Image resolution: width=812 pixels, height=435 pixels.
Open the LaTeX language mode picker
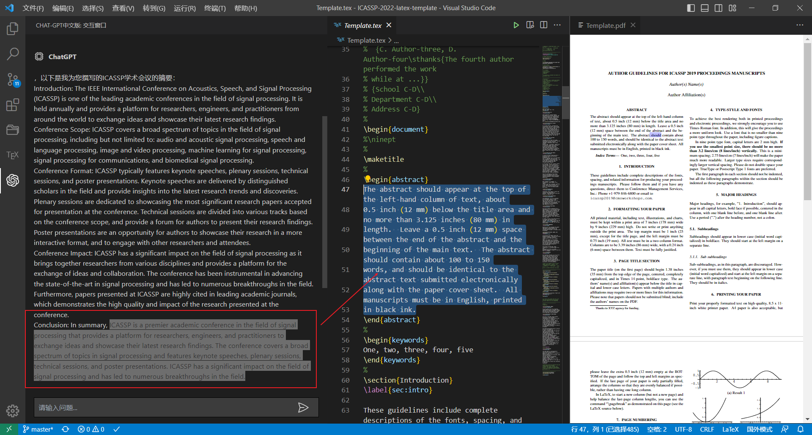(730, 429)
